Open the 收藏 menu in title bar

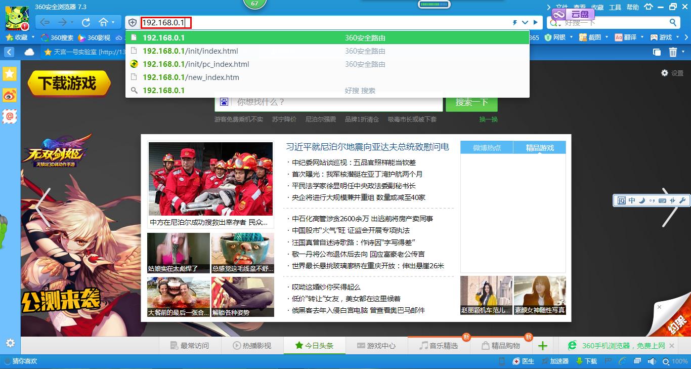597,7
